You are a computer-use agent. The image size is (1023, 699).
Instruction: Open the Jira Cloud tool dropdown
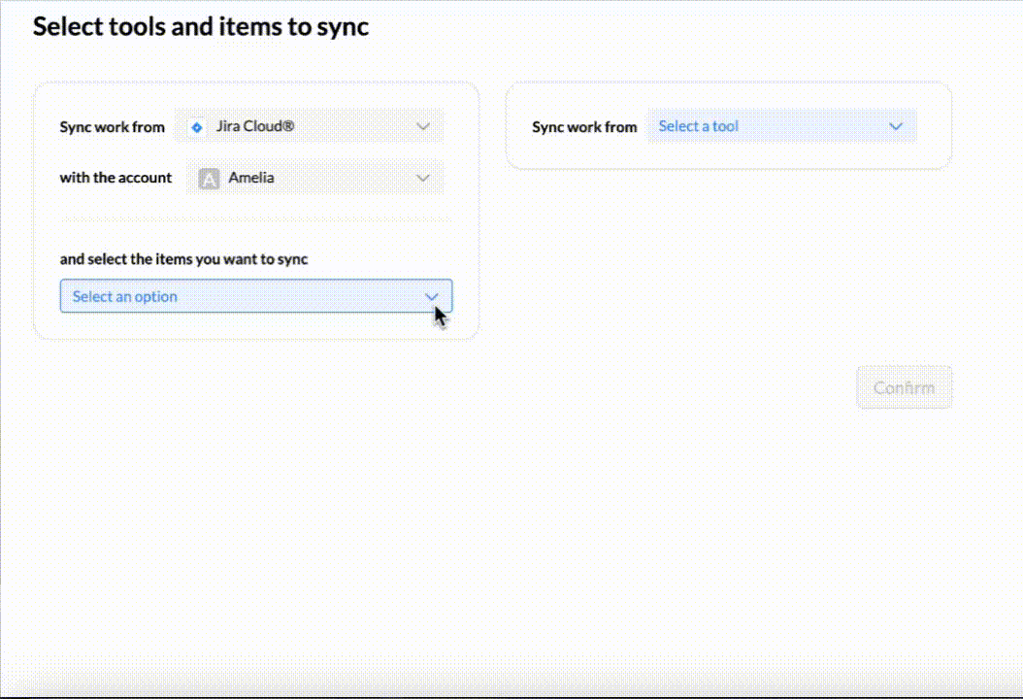(309, 126)
